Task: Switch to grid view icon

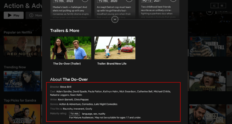Action: [222, 5]
